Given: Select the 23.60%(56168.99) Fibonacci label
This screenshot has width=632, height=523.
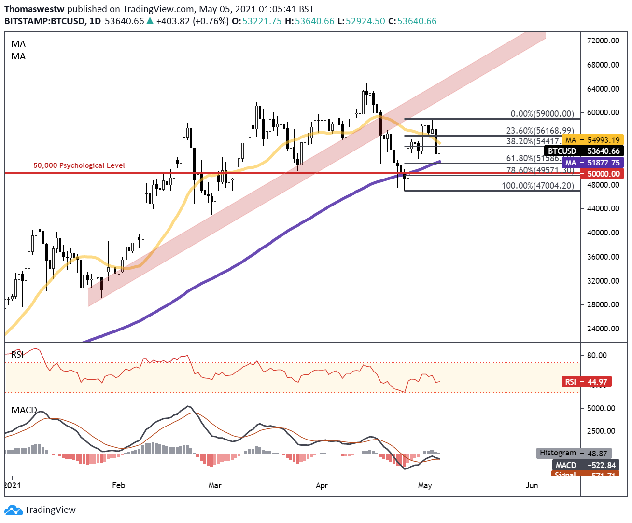Looking at the screenshot, I should 540,131.
